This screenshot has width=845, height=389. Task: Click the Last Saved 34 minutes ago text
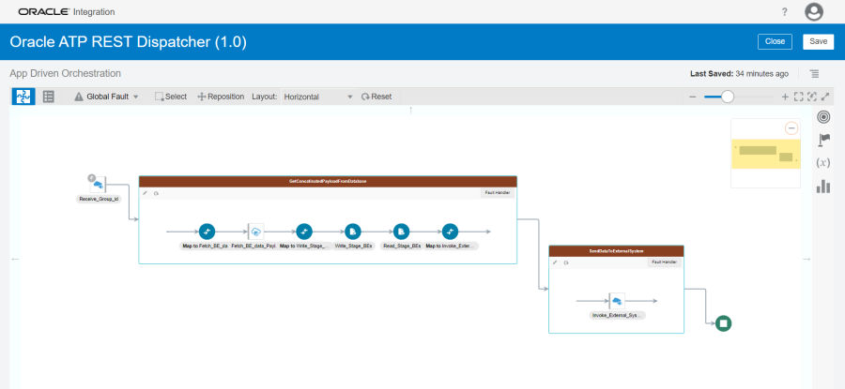click(x=740, y=74)
